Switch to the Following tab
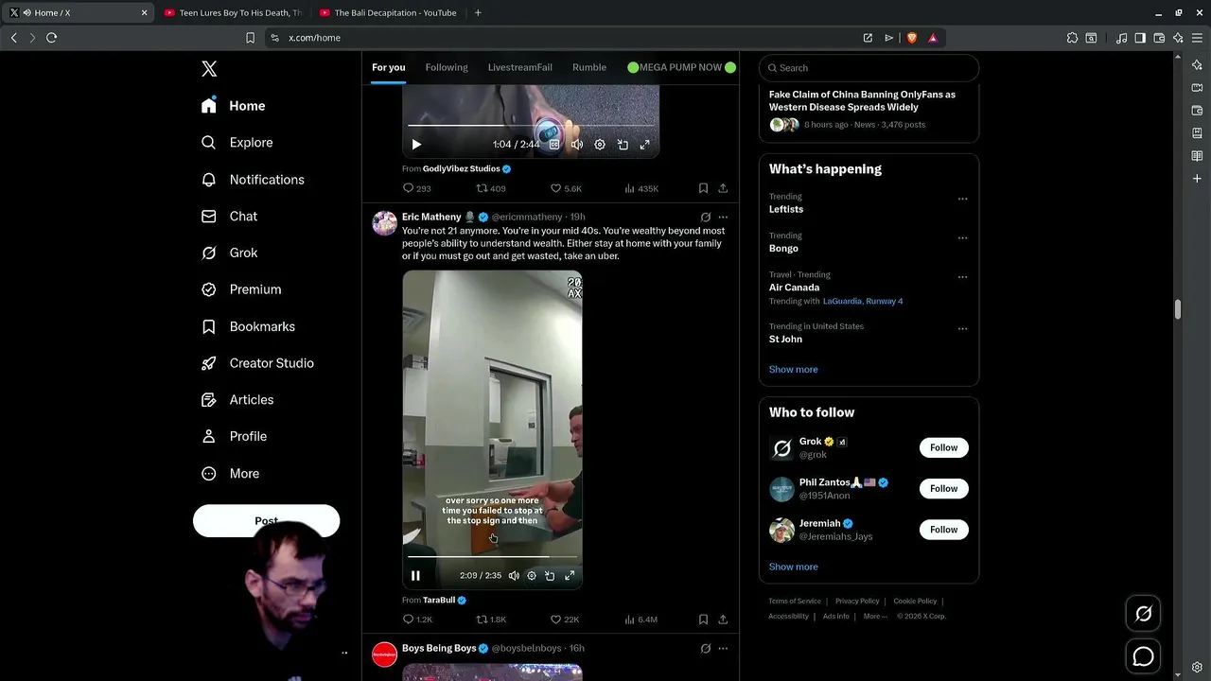The width and height of the screenshot is (1211, 681). coord(447,67)
